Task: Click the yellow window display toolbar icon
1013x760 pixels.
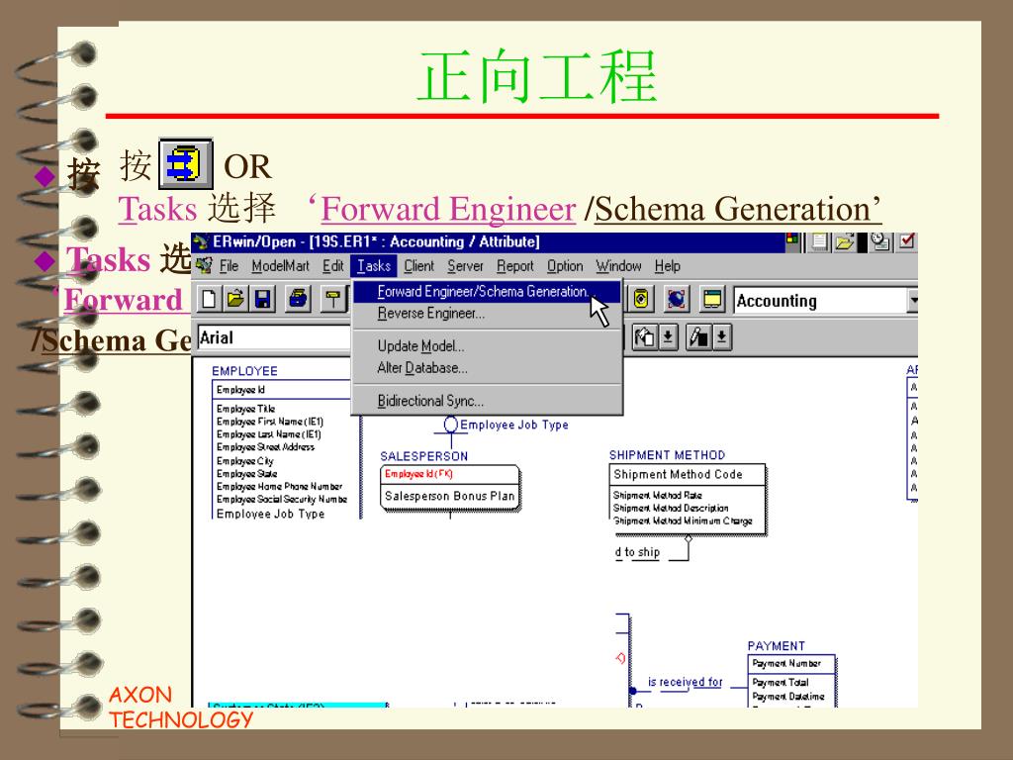Action: [x=712, y=299]
